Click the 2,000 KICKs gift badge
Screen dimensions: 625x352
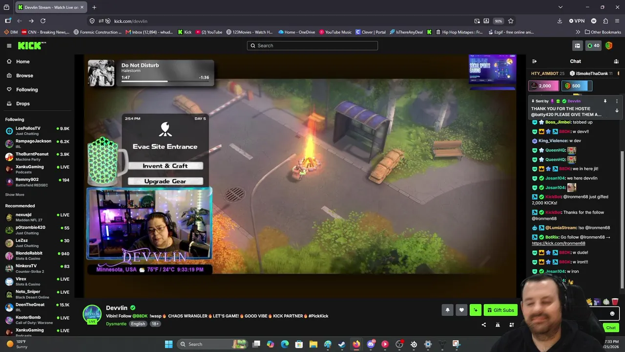pos(543,86)
